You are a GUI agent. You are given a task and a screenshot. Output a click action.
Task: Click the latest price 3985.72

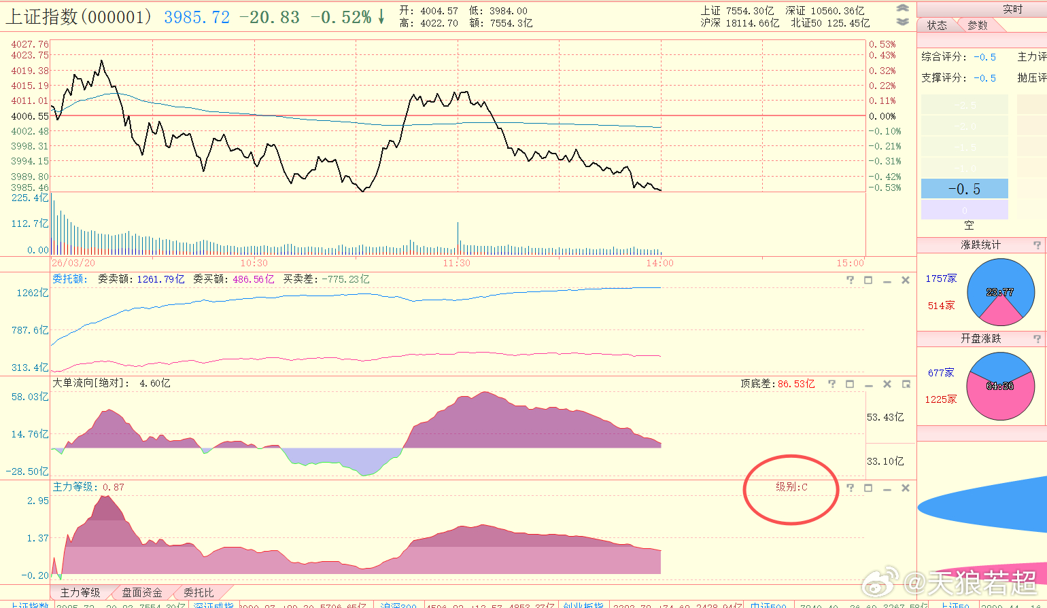197,18
